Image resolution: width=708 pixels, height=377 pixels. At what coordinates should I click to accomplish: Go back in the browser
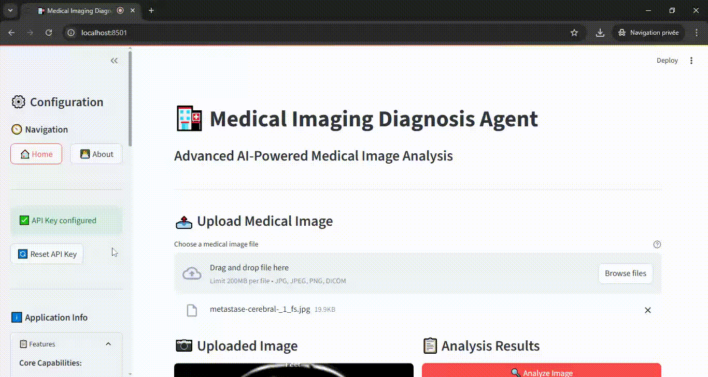11,33
